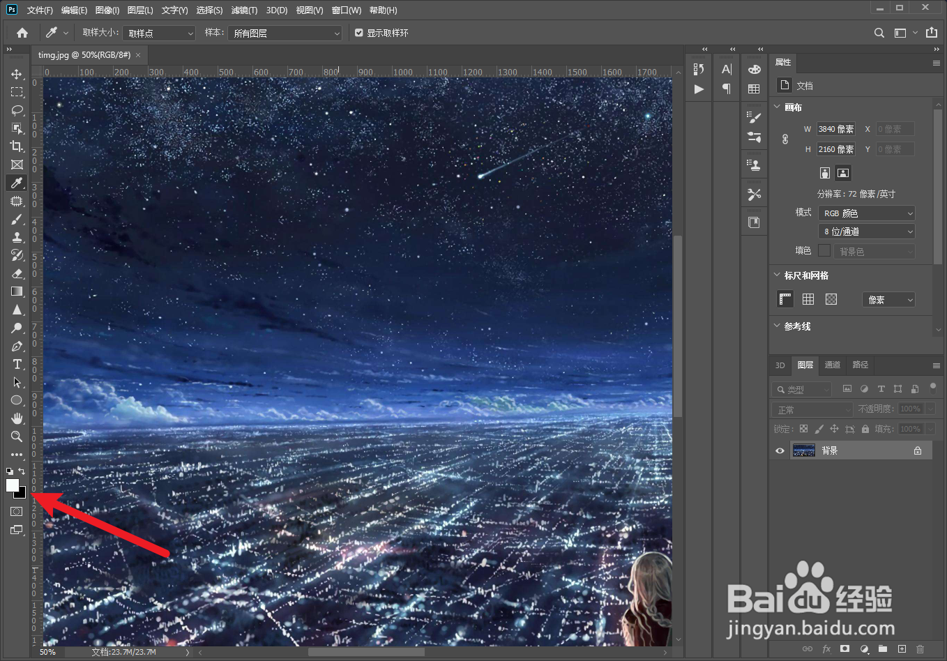
Task: Open the RGB 颜色 mode dropdown
Action: (x=867, y=213)
